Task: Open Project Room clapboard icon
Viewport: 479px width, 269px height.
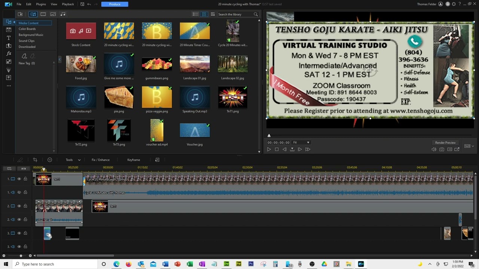Action: pyautogui.click(x=9, y=30)
